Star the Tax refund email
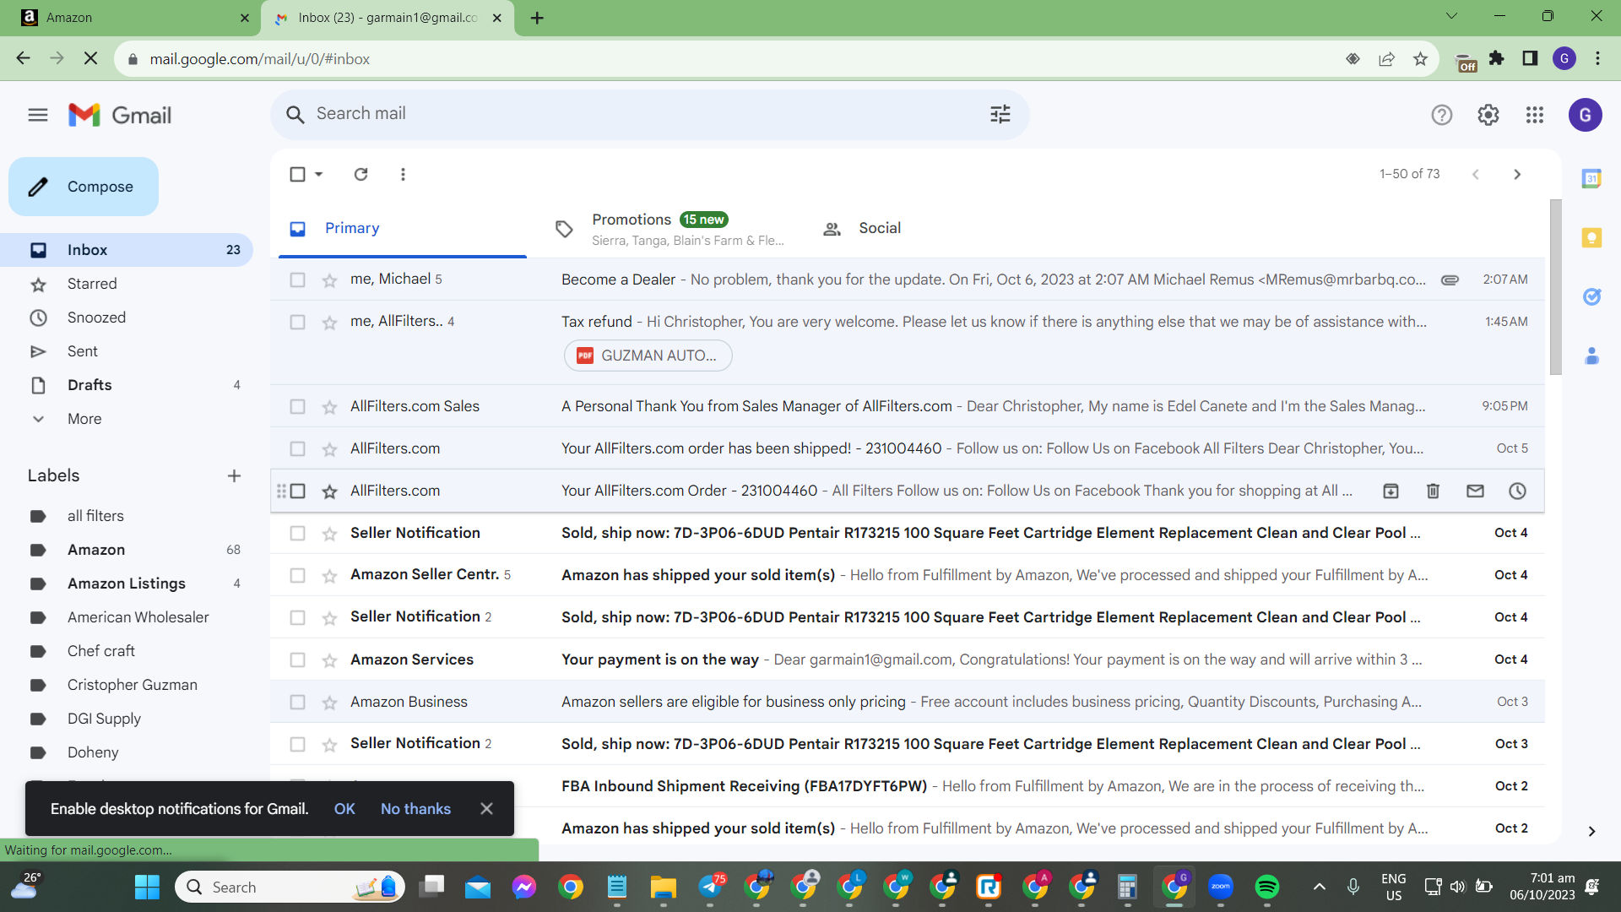This screenshot has height=912, width=1621. [329, 323]
